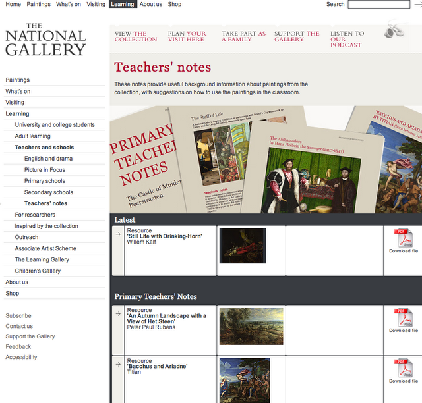Image resolution: width=422 pixels, height=403 pixels.
Task: Open Secondary schools sidebar link
Action: (x=49, y=192)
